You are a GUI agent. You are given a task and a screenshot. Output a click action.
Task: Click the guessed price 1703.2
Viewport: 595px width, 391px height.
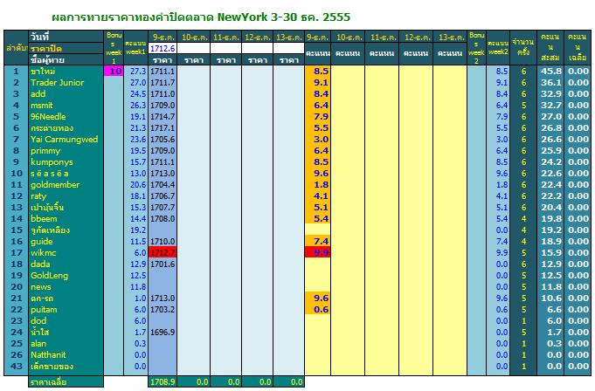pos(163,310)
